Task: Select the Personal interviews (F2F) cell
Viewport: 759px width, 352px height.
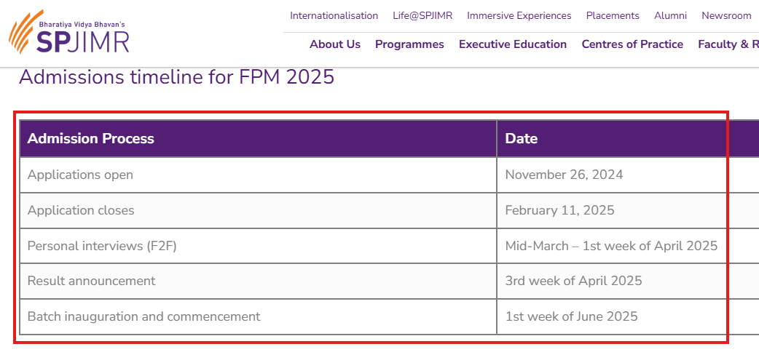Action: coord(258,246)
